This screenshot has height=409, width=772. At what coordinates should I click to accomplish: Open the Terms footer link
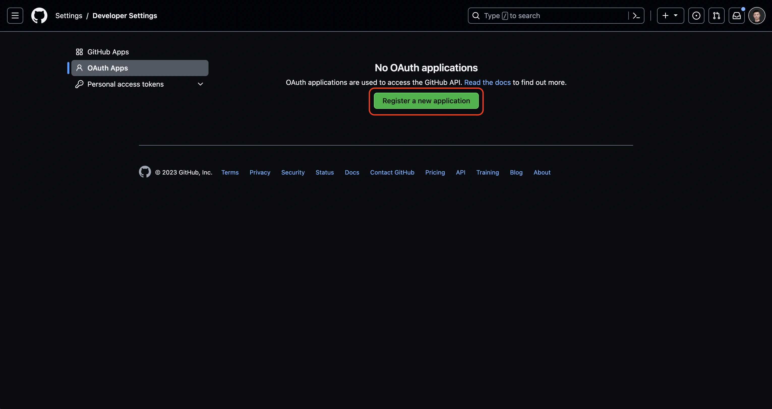230,173
